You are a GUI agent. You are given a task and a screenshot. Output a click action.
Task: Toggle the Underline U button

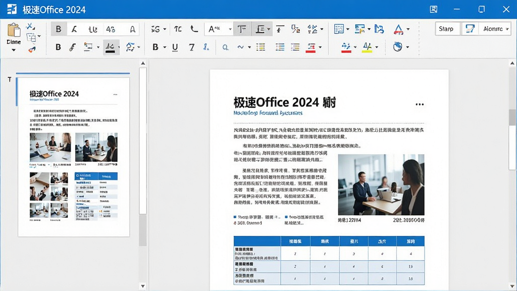point(175,47)
